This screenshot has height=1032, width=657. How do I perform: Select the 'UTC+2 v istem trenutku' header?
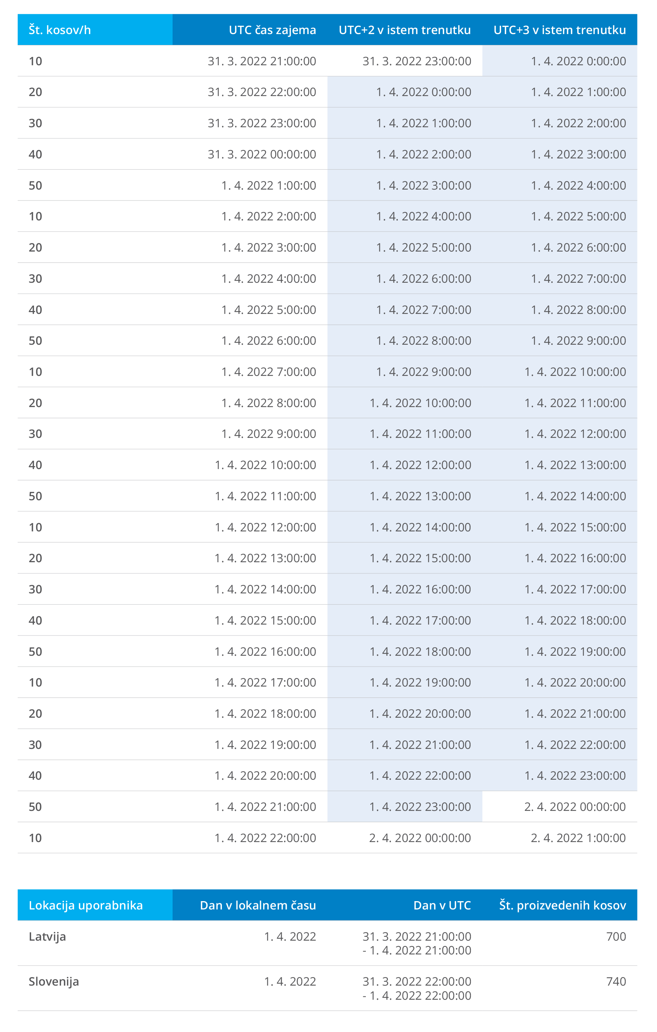[x=405, y=30]
